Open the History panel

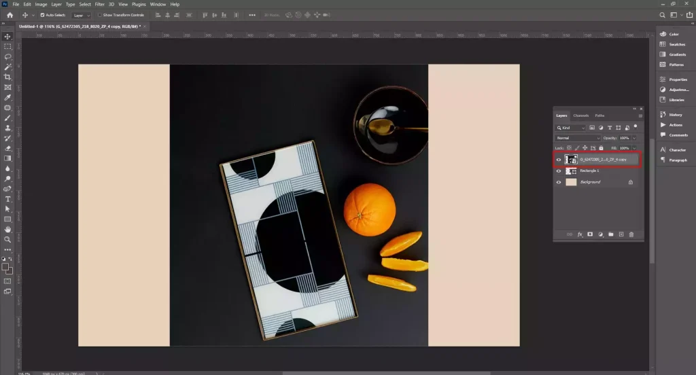[671, 115]
